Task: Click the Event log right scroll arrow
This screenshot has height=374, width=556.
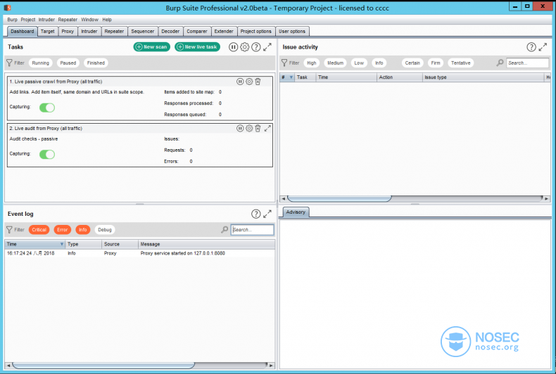Action: (x=271, y=365)
